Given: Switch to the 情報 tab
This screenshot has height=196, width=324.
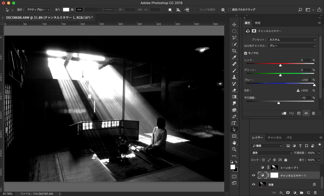Looking at the screenshot, I should 258,23.
